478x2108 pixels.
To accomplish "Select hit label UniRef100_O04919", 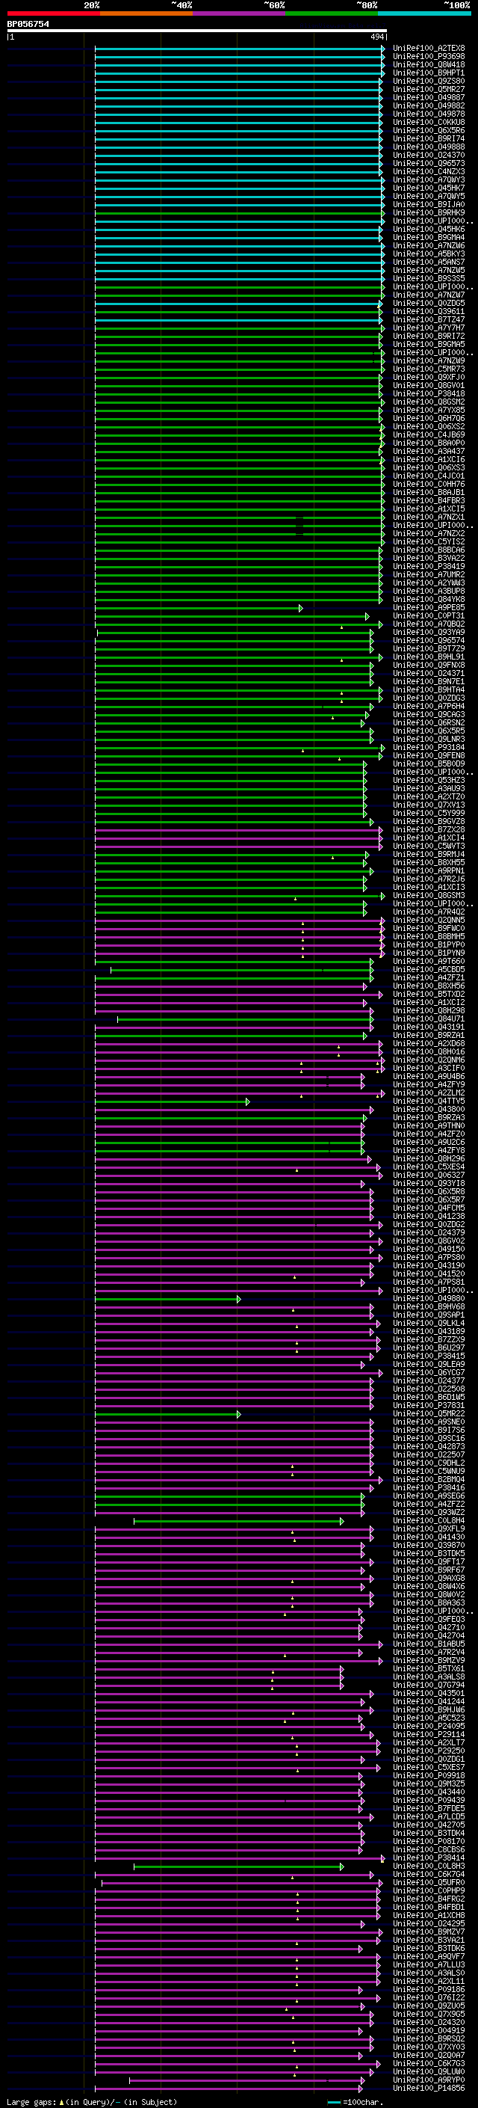I will coord(428,2030).
